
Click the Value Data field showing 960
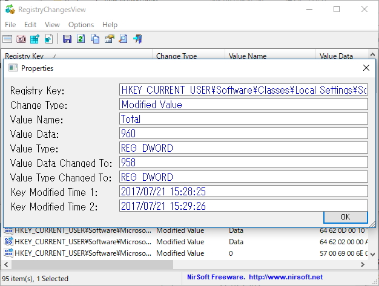243,134
